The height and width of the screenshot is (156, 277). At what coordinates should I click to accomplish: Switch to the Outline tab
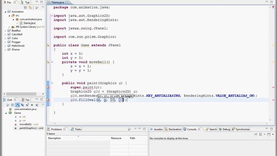click(x=10, y=100)
